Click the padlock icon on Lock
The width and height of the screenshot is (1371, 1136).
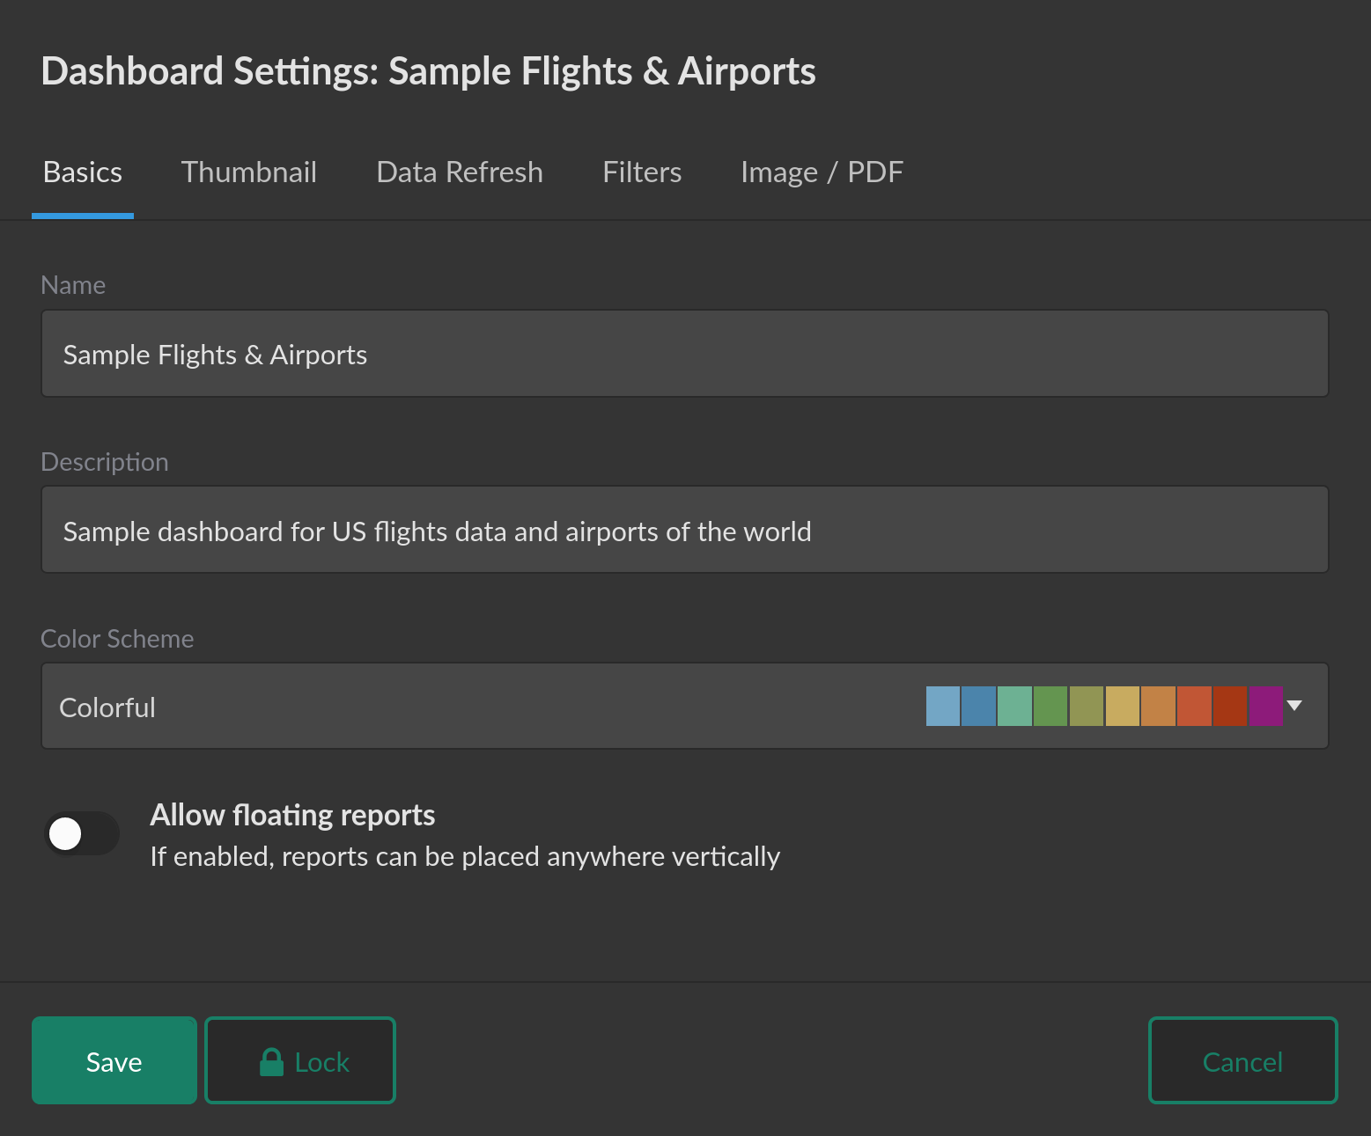tap(271, 1062)
